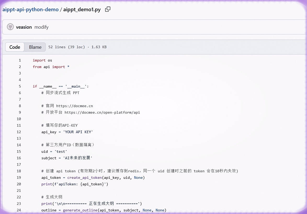
Task: Select line number 5
Action: tap(20, 86)
